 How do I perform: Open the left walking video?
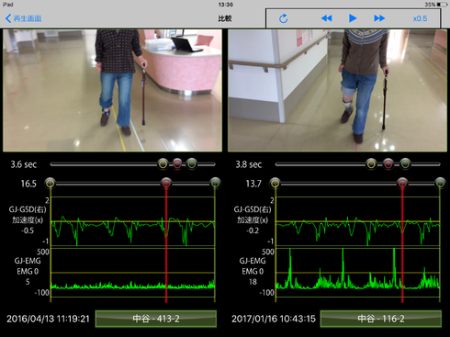pyautogui.click(x=112, y=90)
